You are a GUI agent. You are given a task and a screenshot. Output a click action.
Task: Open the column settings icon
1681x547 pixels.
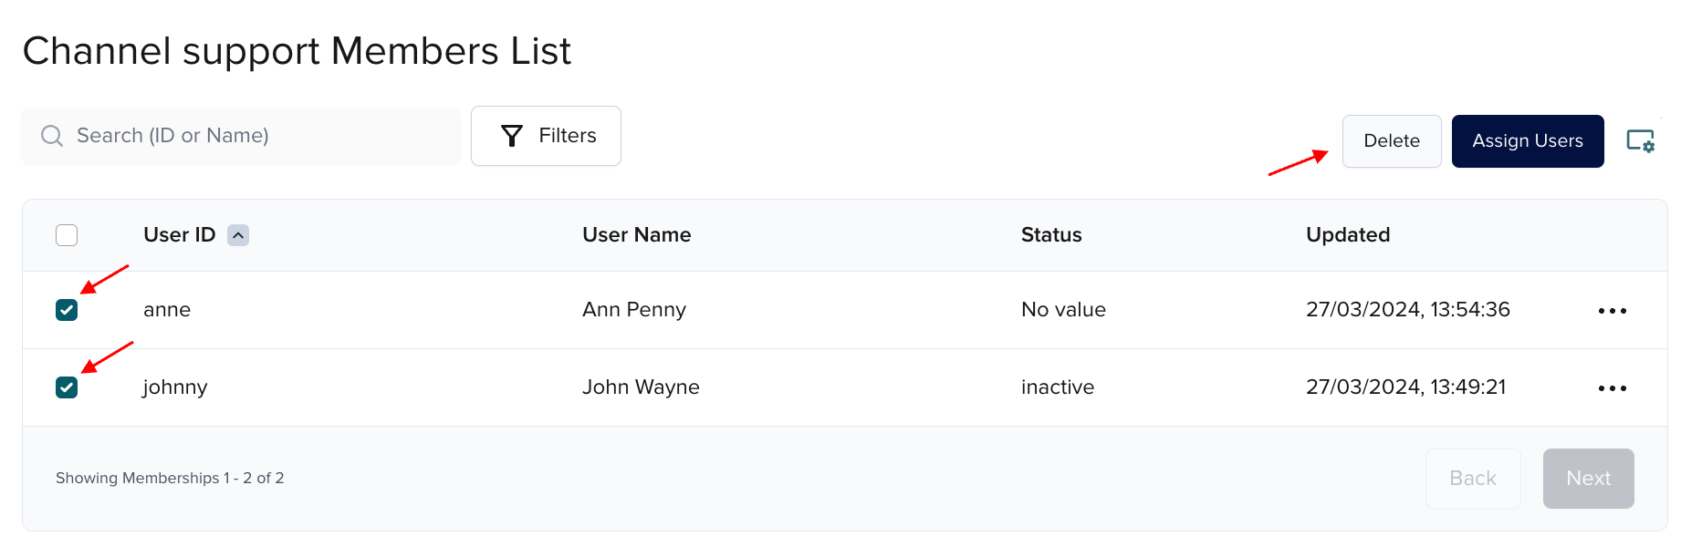click(1640, 141)
